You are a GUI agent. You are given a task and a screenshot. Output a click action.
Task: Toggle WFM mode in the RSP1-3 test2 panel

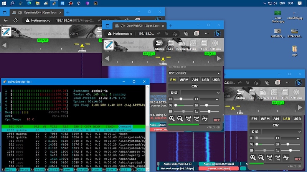pyautogui.click(x=184, y=80)
